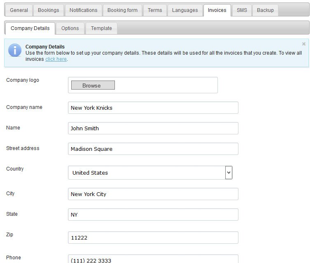Follow the 'click here' invoices link
313x263 pixels.
(x=56, y=59)
